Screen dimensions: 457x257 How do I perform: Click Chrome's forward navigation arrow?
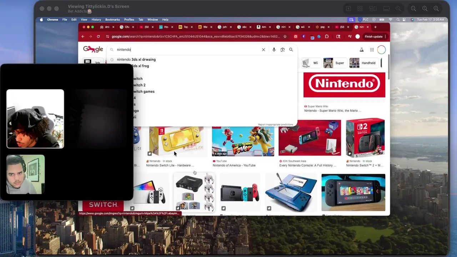coord(90,36)
